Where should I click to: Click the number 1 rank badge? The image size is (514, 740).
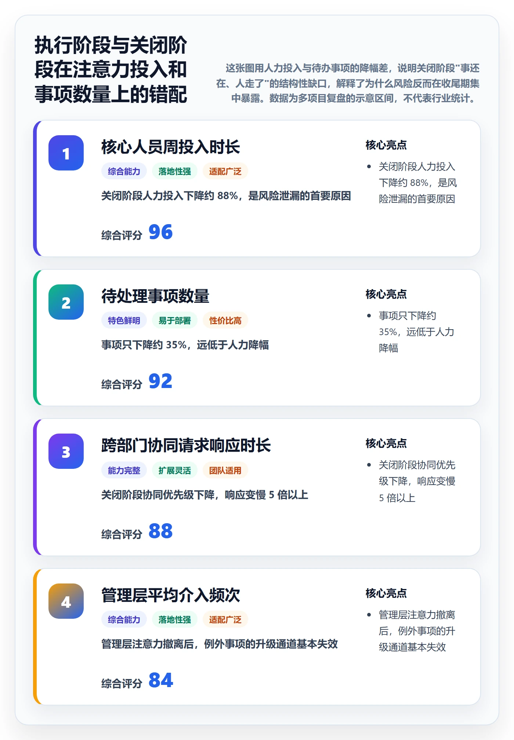coord(66,153)
